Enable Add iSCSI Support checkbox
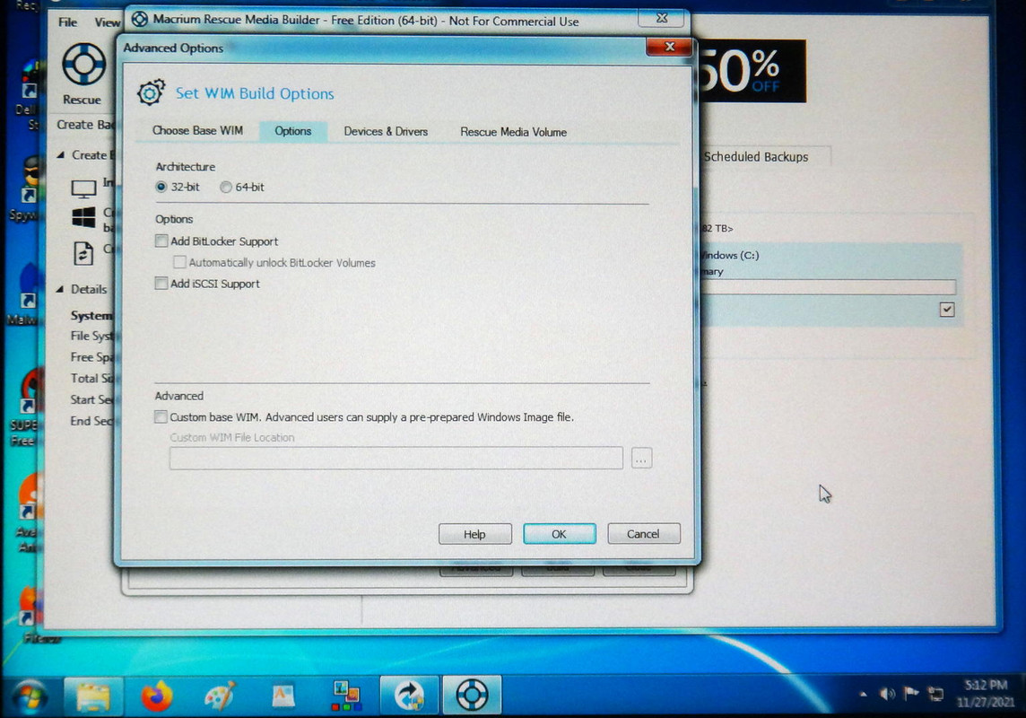This screenshot has width=1026, height=718. pos(161,283)
